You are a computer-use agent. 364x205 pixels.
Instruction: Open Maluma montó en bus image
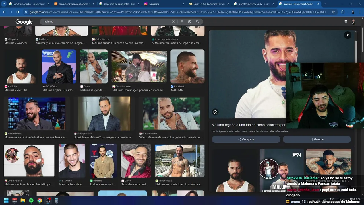pos(29,161)
